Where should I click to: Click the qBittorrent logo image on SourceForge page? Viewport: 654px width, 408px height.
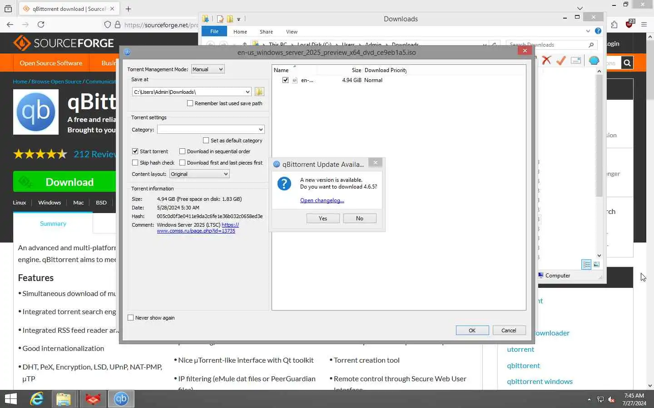36,112
